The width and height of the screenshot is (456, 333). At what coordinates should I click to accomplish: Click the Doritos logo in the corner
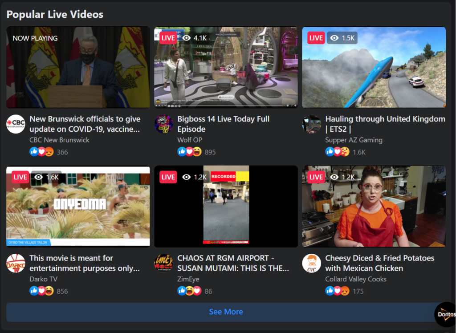tap(445, 314)
